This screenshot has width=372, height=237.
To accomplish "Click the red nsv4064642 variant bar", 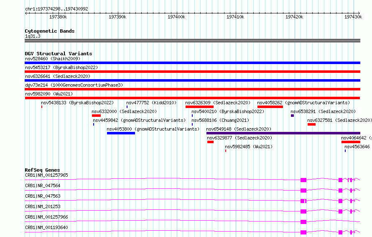I will [x=351, y=142].
